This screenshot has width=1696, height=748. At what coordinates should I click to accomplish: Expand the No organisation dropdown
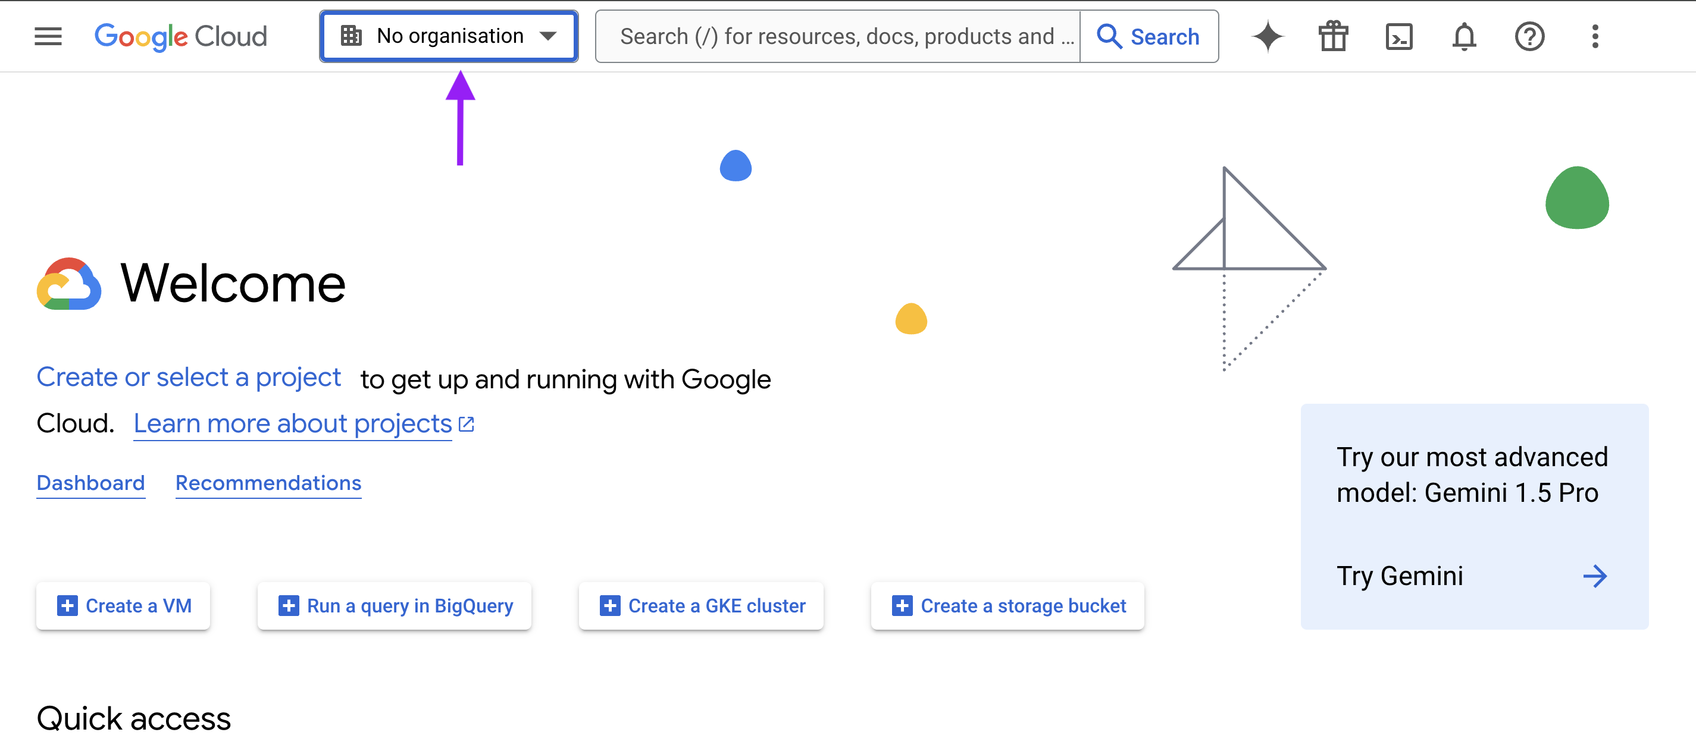coord(449,36)
